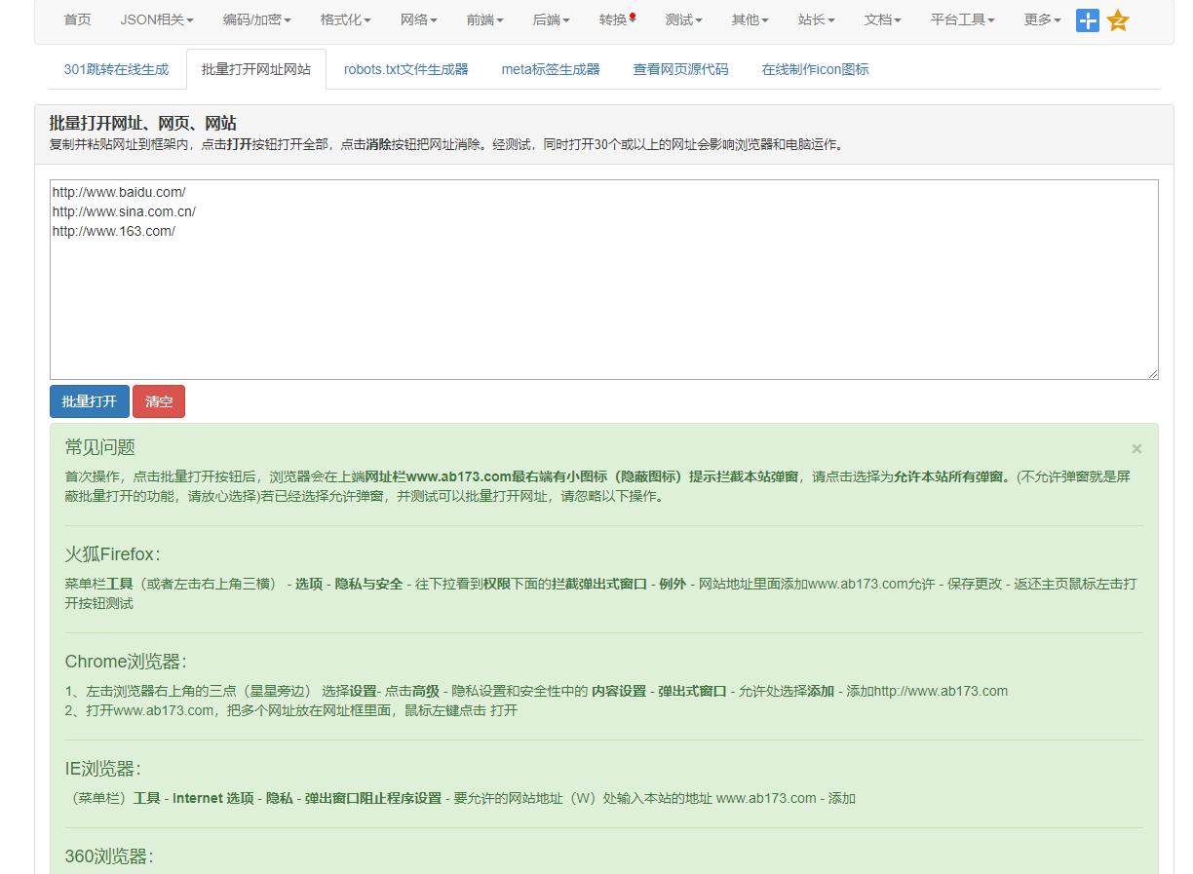
Task: Dismiss the 常见问题 panel with the close X
Action: click(x=1136, y=449)
